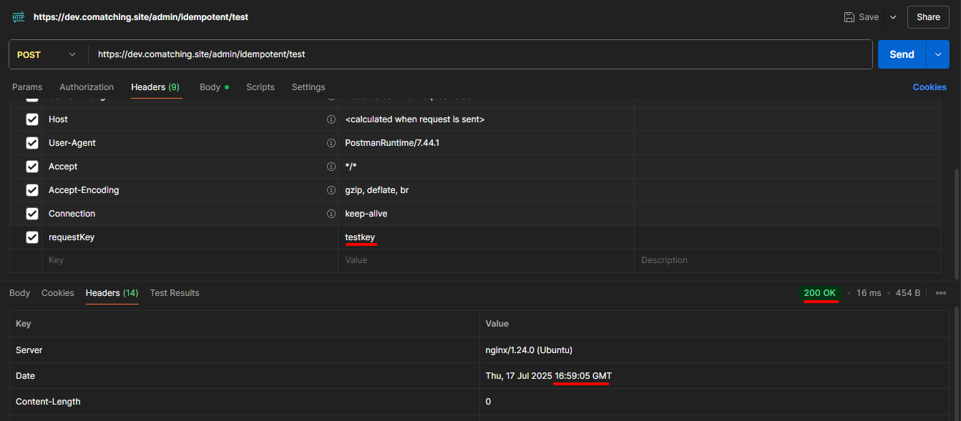Click info icon in the Connection row

[x=331, y=214]
